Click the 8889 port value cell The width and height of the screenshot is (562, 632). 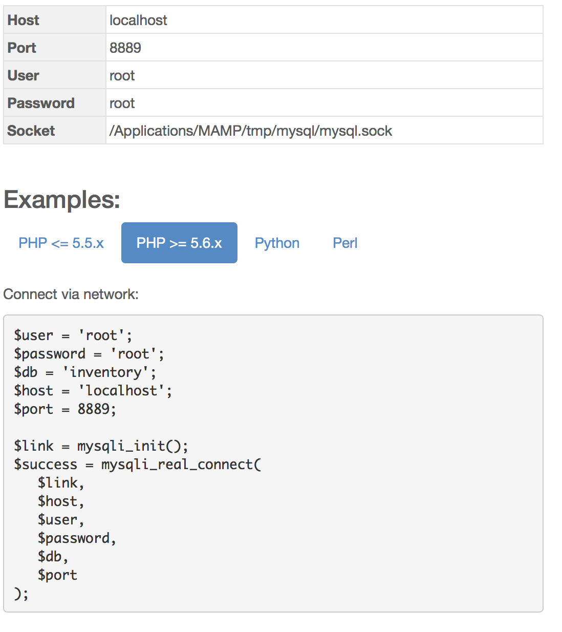coord(125,48)
